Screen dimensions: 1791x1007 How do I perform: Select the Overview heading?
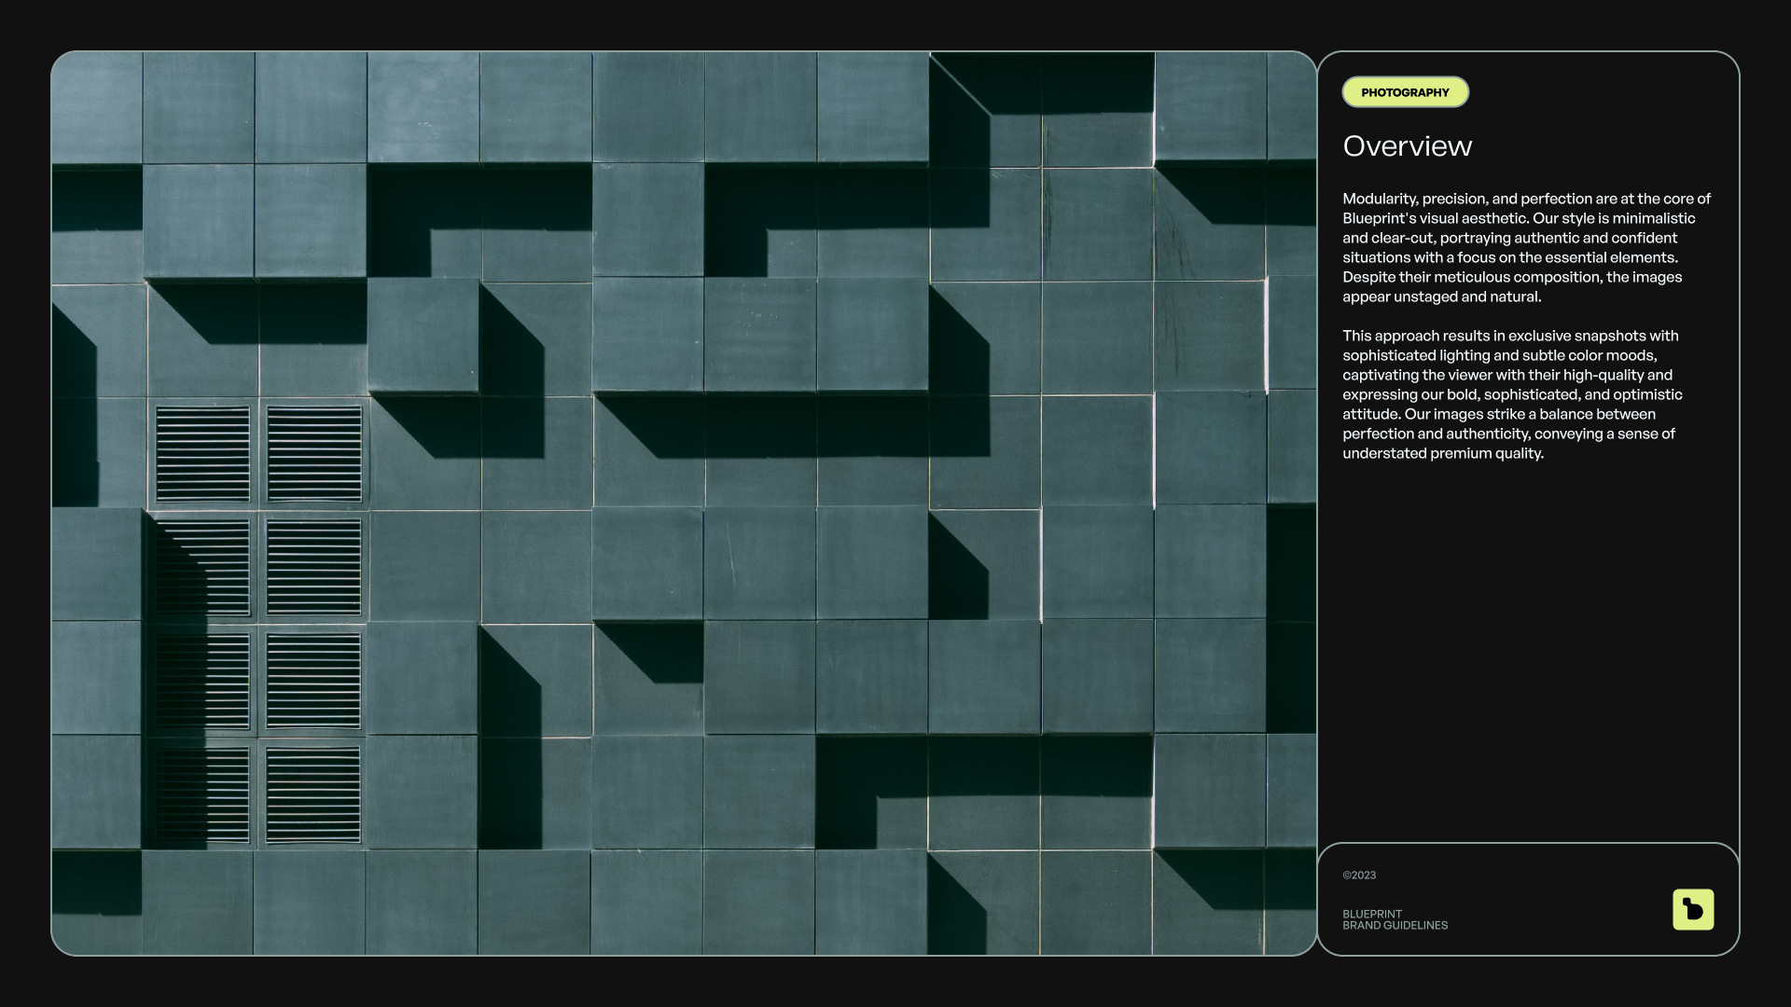(x=1407, y=146)
